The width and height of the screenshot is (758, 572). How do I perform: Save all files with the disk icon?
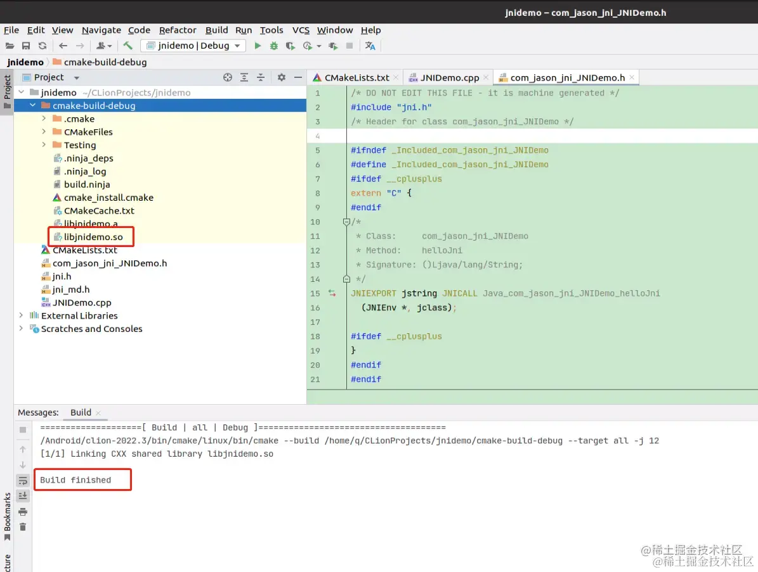(x=26, y=46)
